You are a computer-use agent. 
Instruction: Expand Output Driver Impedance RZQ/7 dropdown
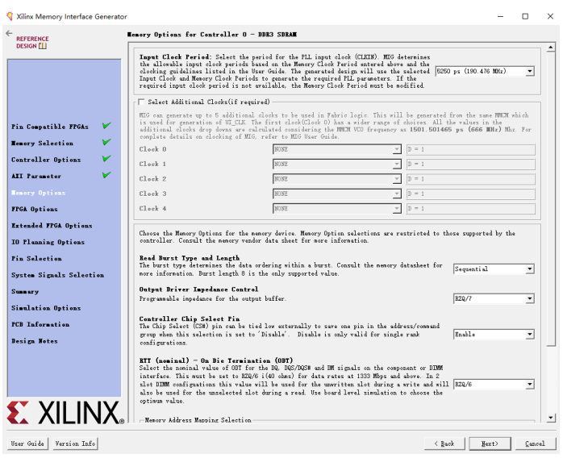tap(494, 298)
